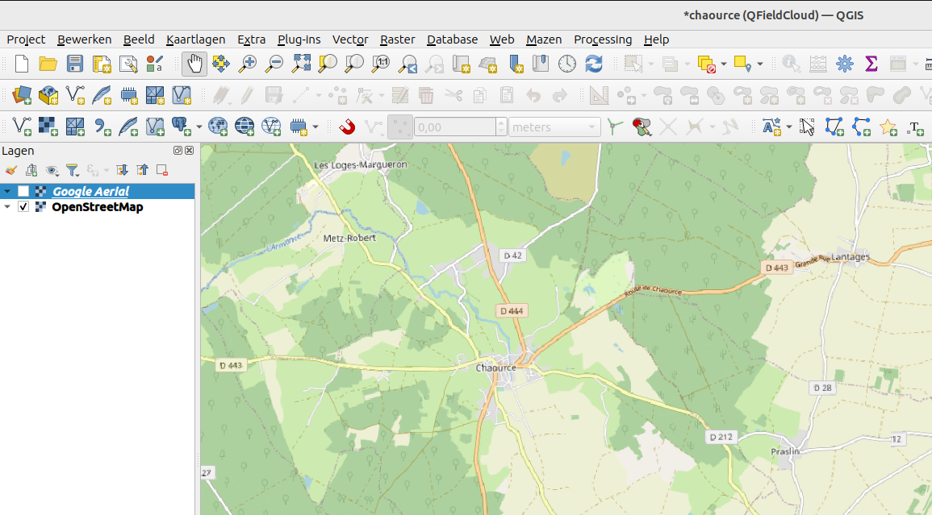Enable the Google Aerial layer checkbox

coord(23,191)
